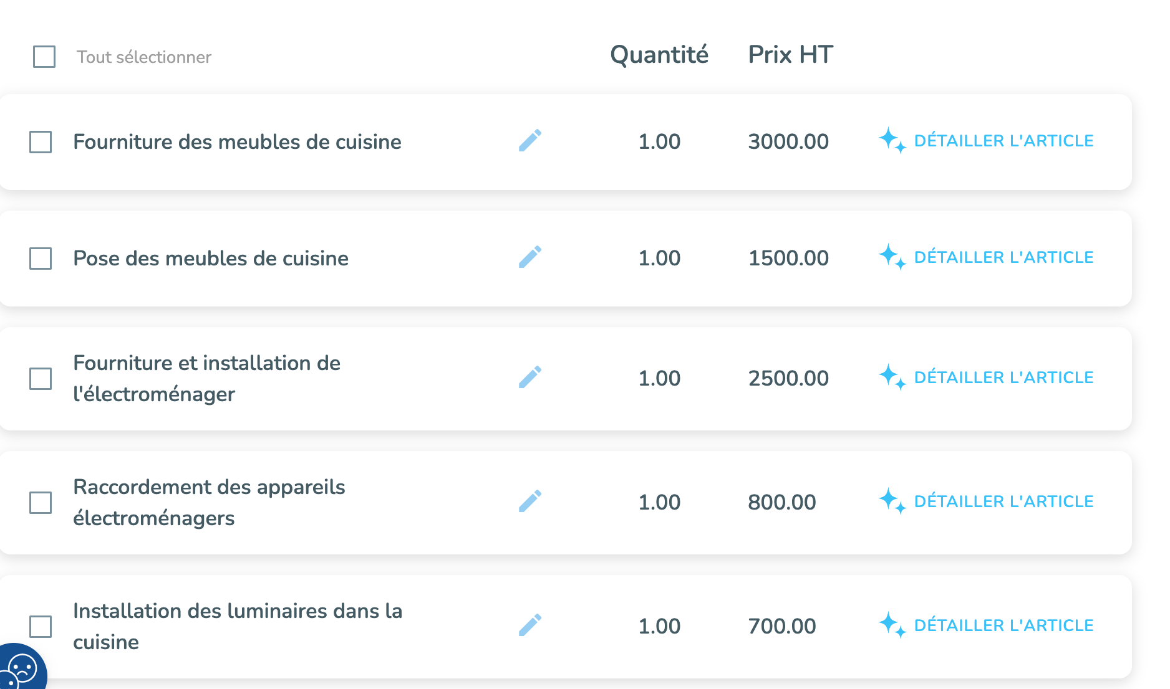This screenshot has height=689, width=1170.
Task: Click edit pencil for Fourniture et installation de l'électroménager
Action: pyautogui.click(x=530, y=378)
